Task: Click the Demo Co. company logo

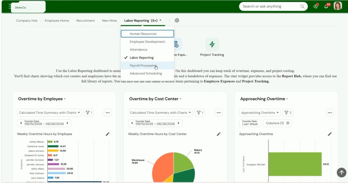Action: coord(28,7)
